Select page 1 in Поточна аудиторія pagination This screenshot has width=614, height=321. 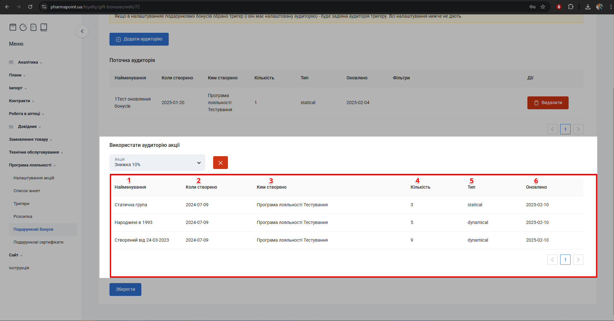pos(565,129)
